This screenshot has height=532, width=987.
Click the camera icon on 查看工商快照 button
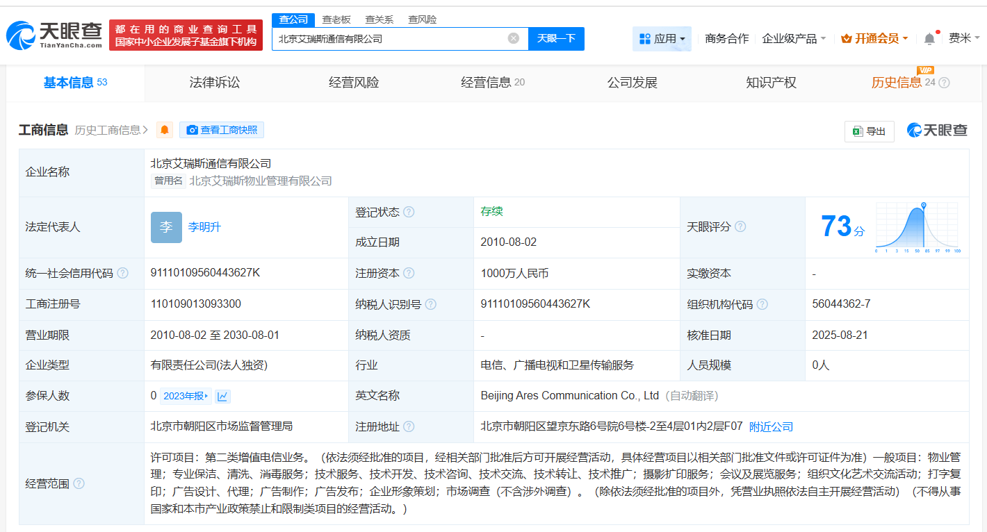click(x=193, y=130)
